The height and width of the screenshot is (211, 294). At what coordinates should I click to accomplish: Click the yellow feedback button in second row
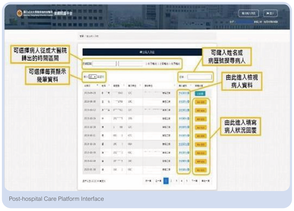[201, 102]
